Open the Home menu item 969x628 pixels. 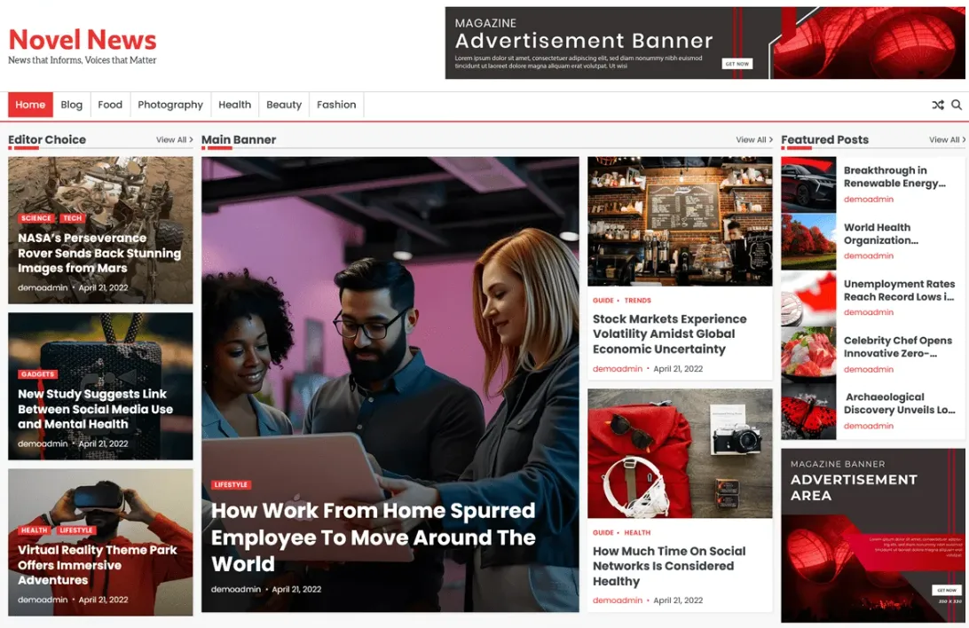click(x=30, y=105)
